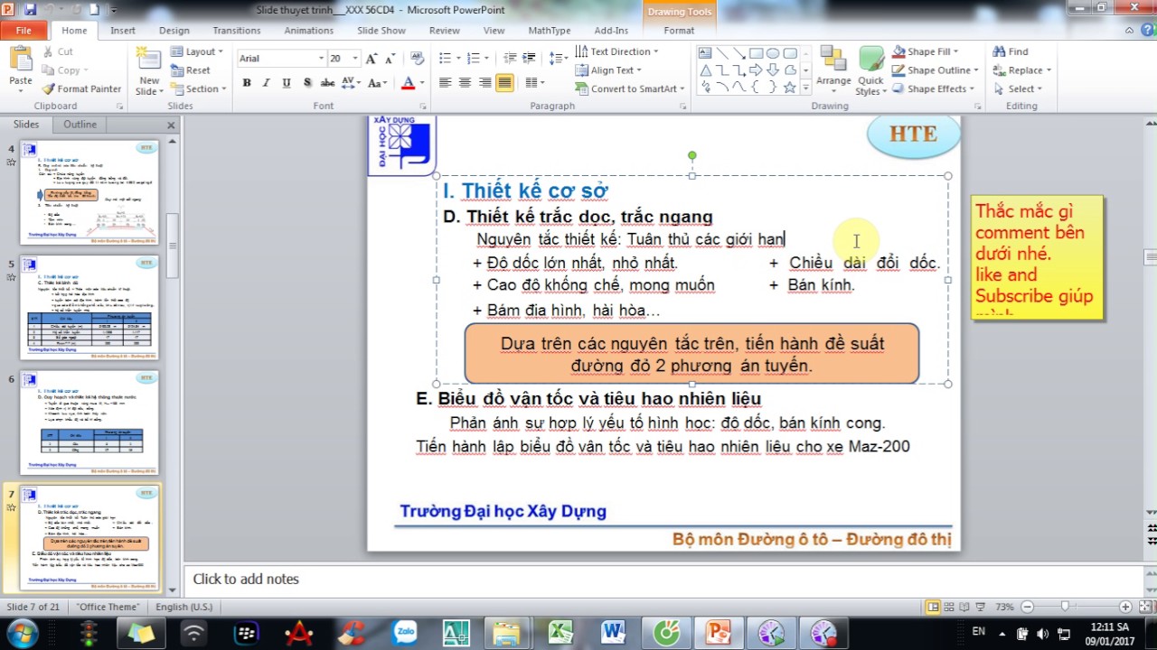Fit slide to current window
1157x650 pixels.
click(1144, 607)
